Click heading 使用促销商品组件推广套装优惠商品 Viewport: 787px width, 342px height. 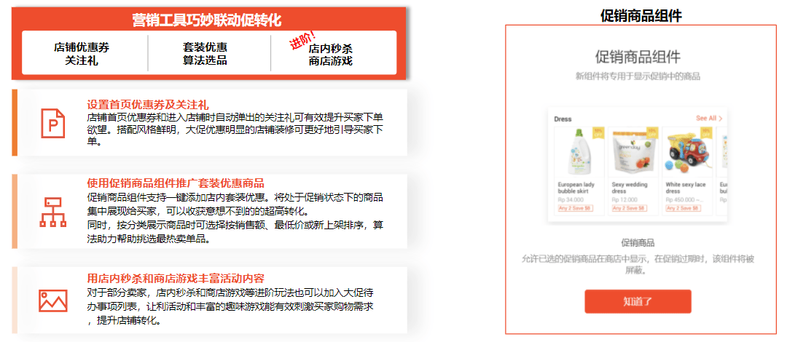click(x=176, y=183)
